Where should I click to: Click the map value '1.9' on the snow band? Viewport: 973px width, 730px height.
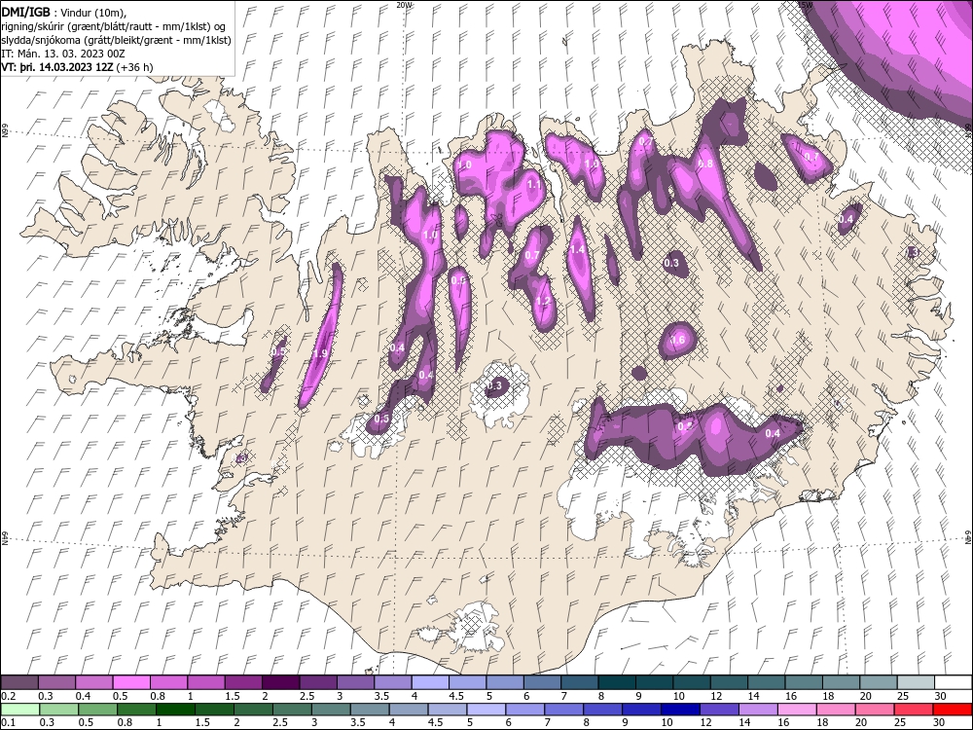[x=320, y=354]
